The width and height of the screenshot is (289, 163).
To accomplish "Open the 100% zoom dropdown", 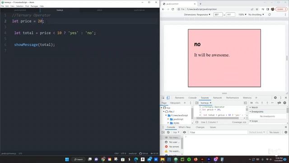I will click(242, 14).
